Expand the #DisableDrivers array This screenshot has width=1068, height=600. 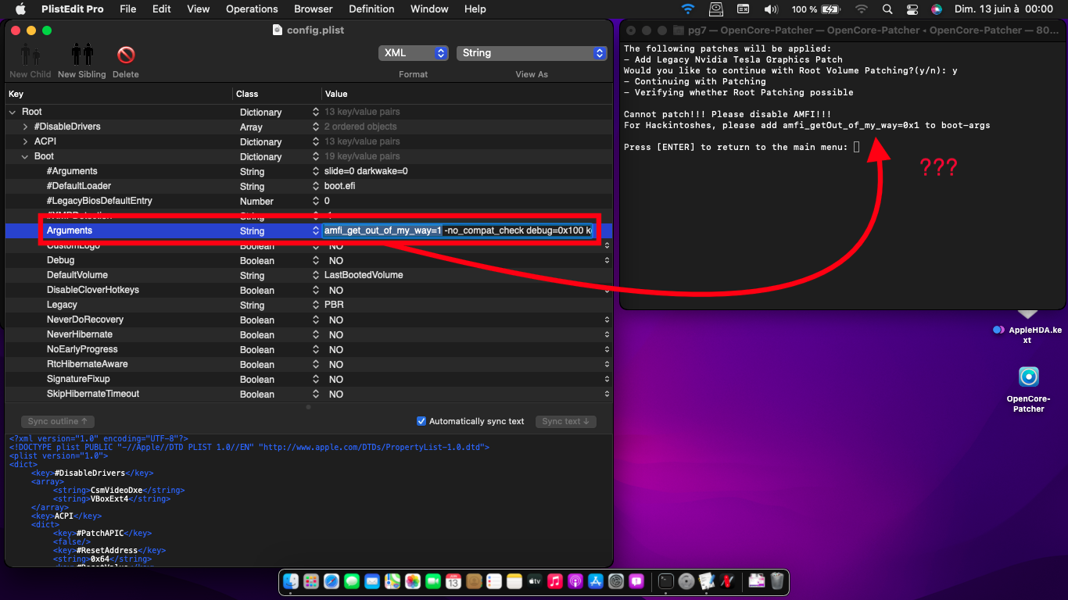tap(25, 127)
